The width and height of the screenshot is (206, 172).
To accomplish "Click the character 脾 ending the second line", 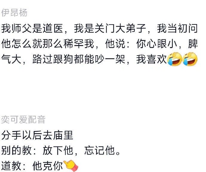I will pos(193,44).
